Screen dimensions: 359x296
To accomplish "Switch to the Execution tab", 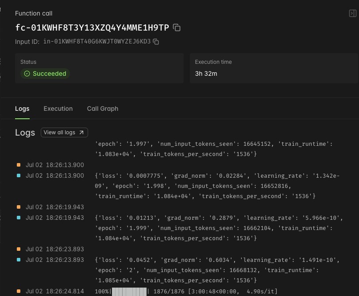I will click(x=58, y=109).
